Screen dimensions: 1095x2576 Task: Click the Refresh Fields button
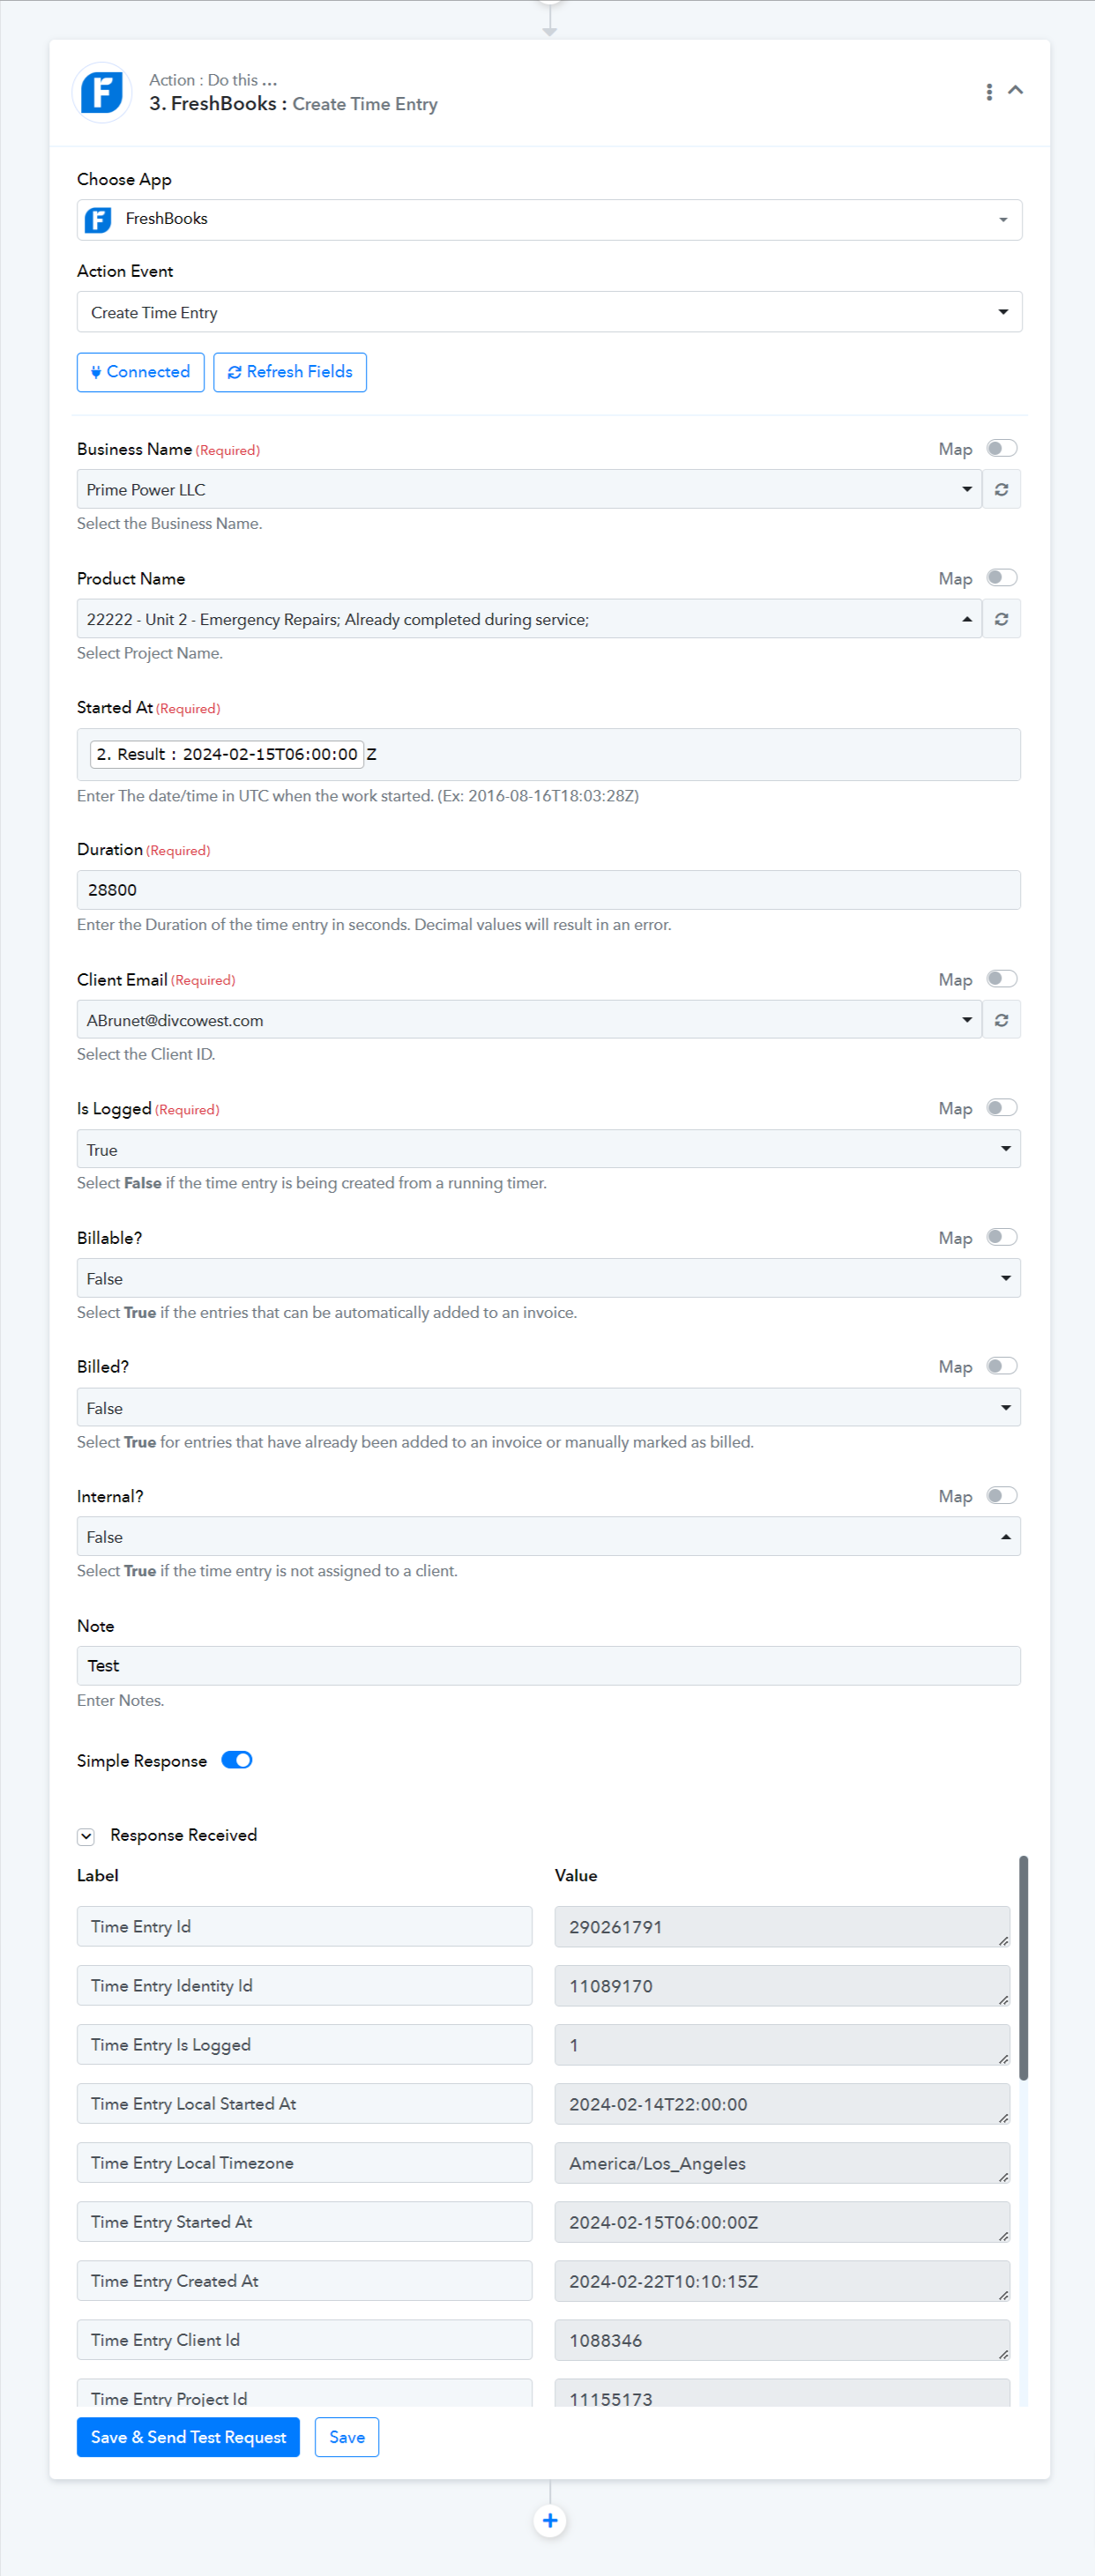coord(290,372)
